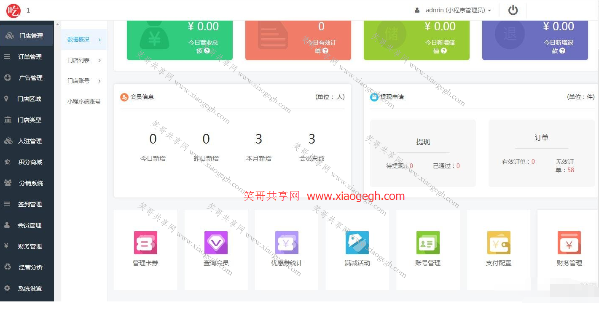Click the user avatar icon beside admin
Screen dimensions: 599x309
pos(417,10)
